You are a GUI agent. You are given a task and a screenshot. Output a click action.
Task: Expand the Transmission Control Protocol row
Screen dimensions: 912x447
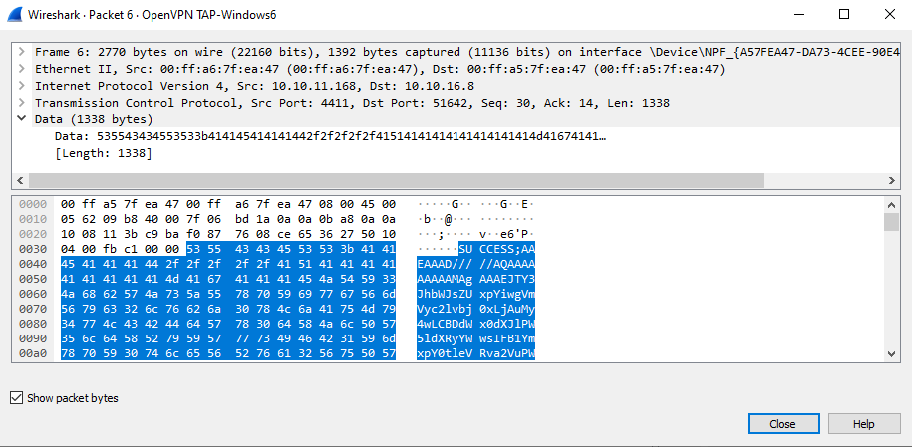click(22, 103)
